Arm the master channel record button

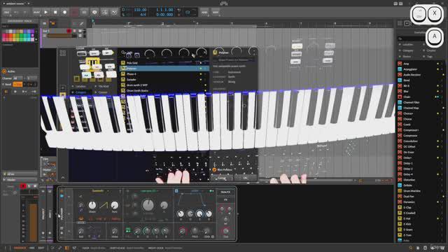(23, 186)
